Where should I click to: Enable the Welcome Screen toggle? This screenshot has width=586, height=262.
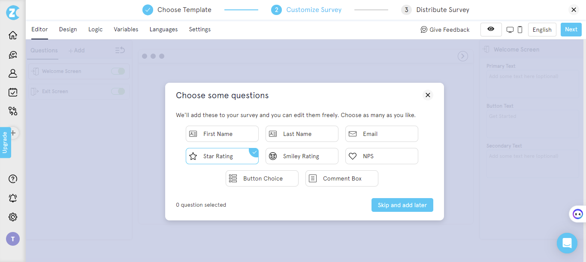point(118,71)
